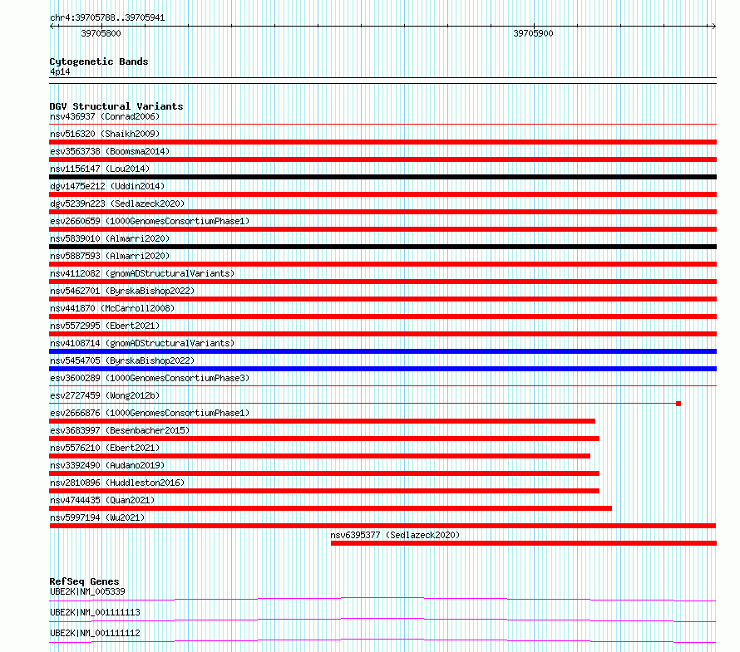The width and height of the screenshot is (740, 652).
Task: Click the black bar under nsv1156147 (Lou2014)
Action: 382,177
